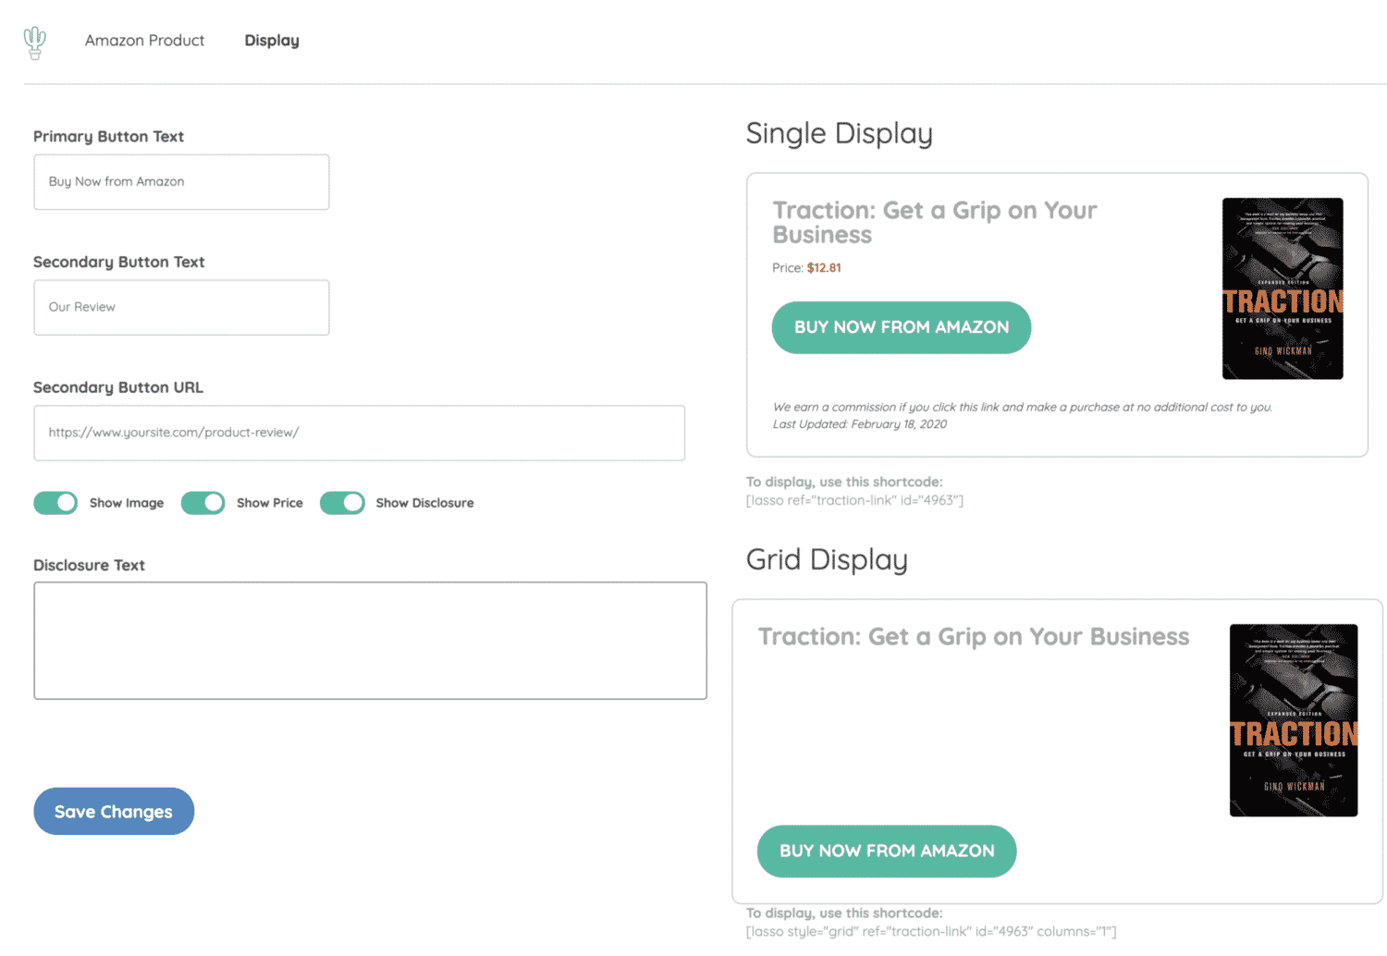Click the Traction book cover in Grid Display
The image size is (1387, 956).
[1294, 720]
